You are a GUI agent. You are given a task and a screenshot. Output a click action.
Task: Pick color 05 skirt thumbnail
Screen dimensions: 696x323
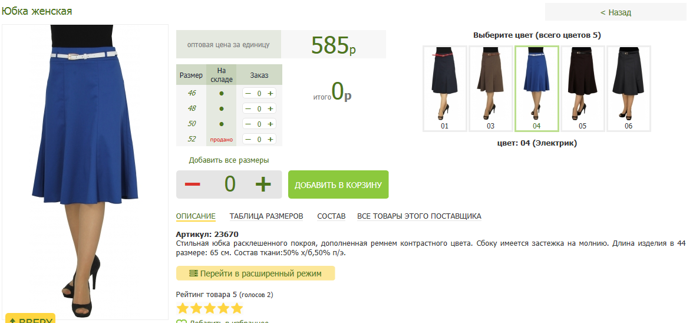582,88
